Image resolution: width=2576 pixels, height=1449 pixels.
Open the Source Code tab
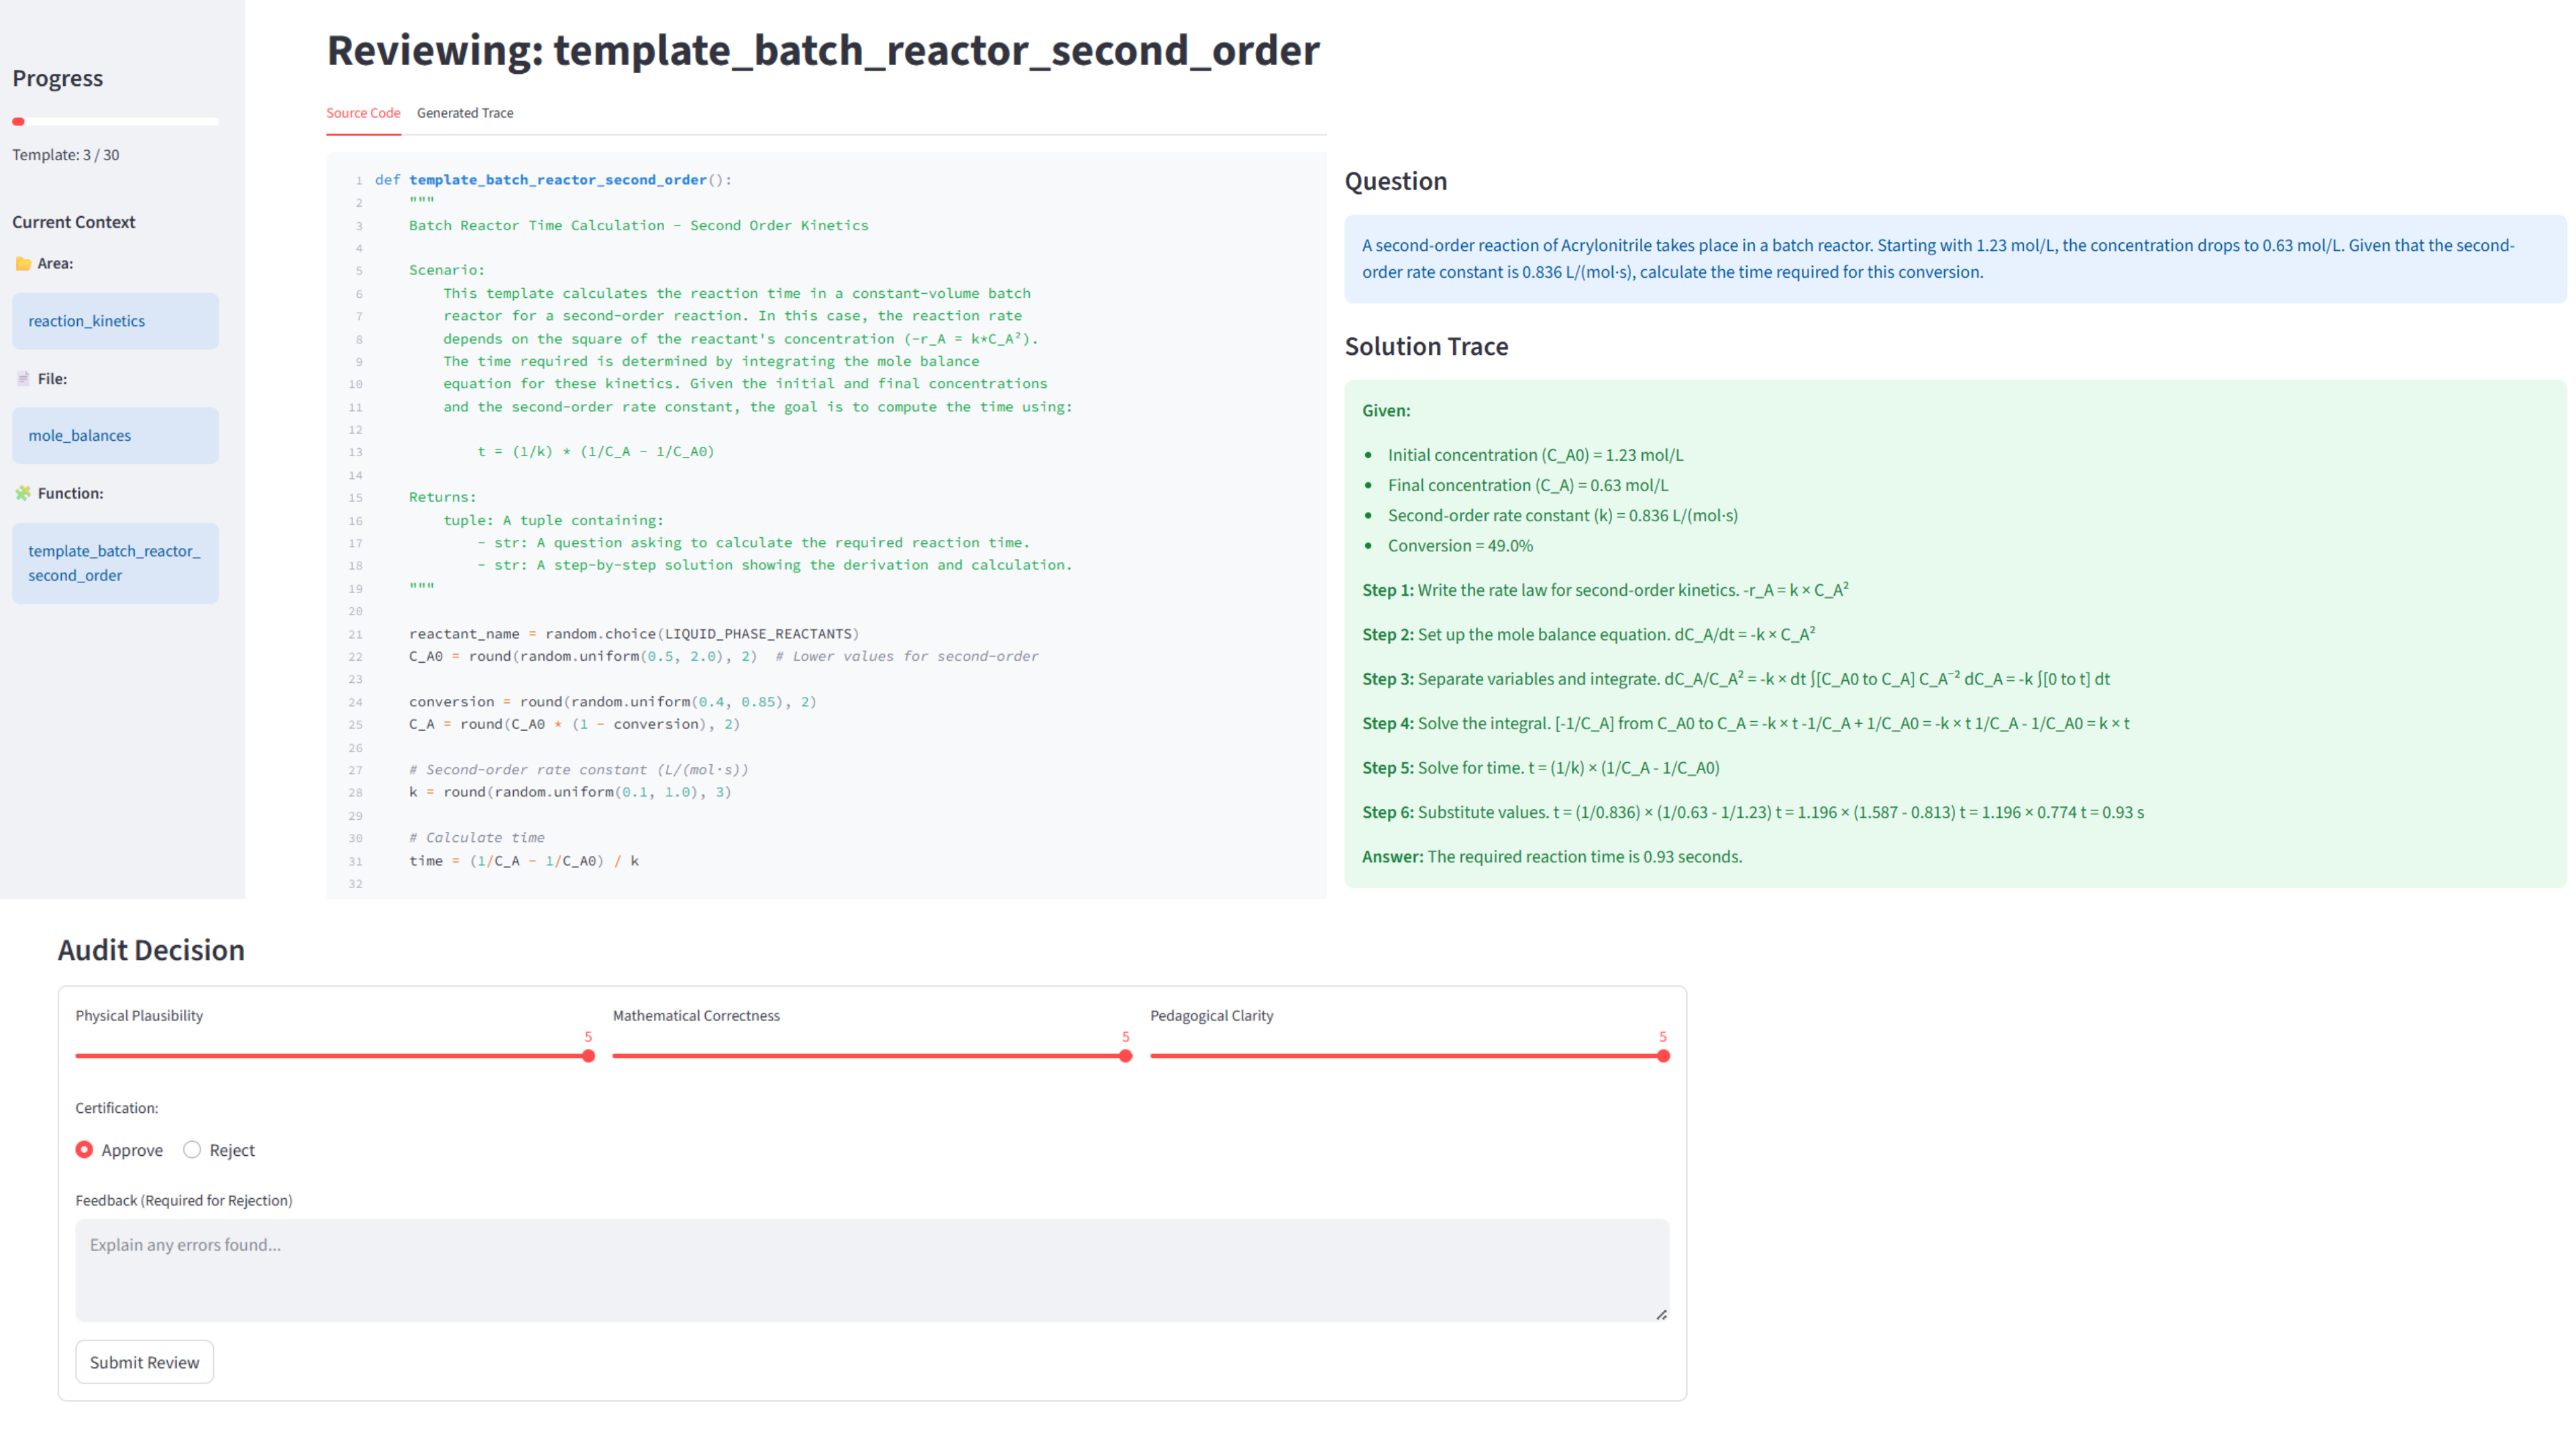point(363,113)
